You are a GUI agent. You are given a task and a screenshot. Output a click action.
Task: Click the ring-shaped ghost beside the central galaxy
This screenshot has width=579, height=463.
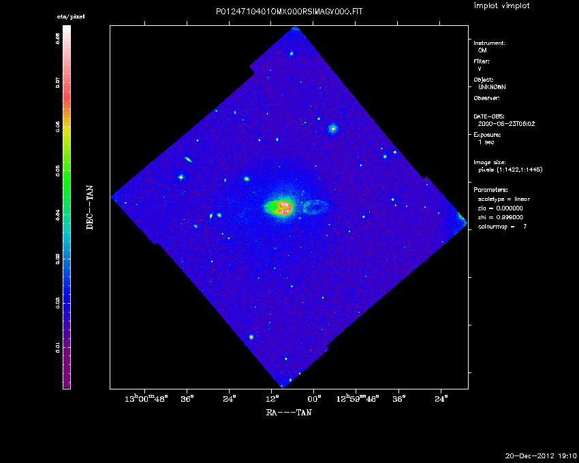pyautogui.click(x=316, y=207)
